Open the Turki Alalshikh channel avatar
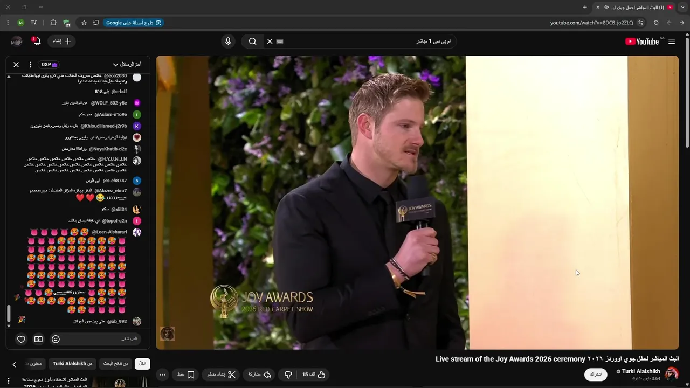 pos(672,374)
